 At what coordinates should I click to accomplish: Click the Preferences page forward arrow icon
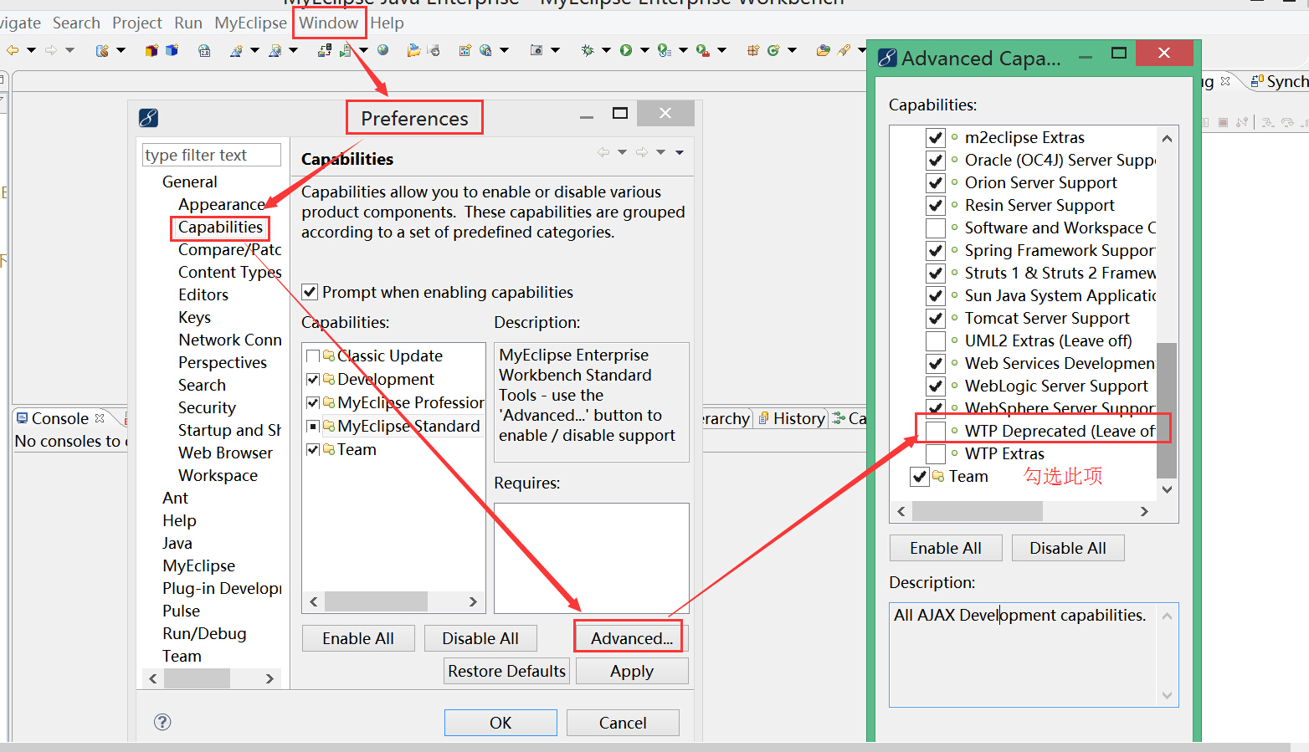click(642, 152)
